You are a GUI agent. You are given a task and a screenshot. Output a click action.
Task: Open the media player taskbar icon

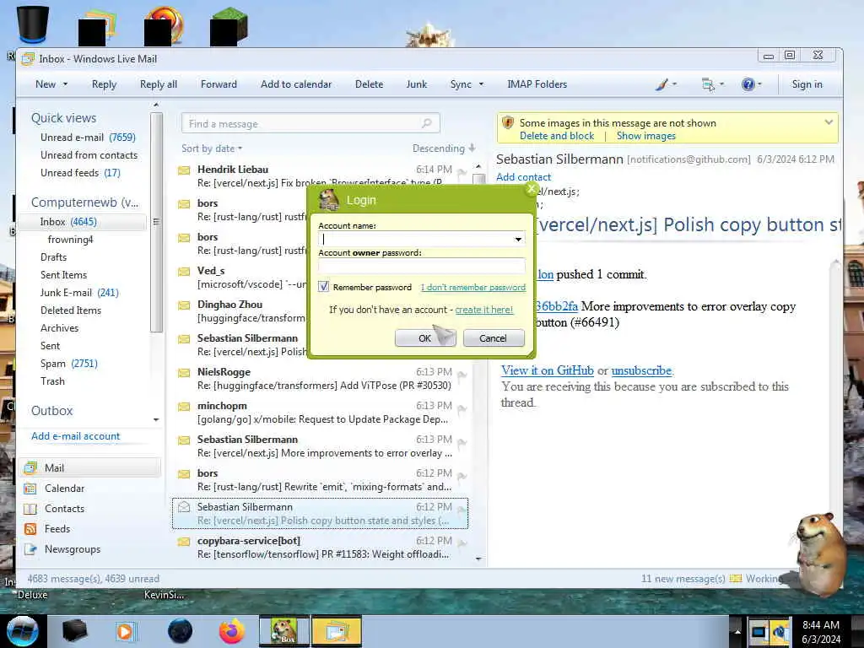(x=126, y=631)
